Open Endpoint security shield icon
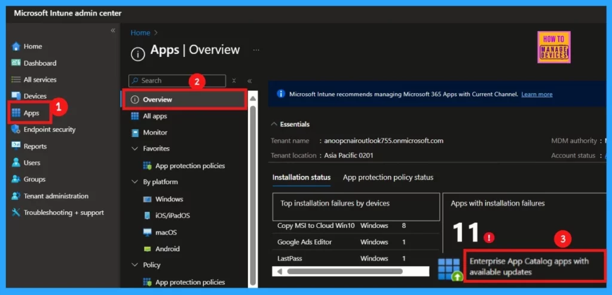The width and height of the screenshot is (612, 295). click(16, 129)
